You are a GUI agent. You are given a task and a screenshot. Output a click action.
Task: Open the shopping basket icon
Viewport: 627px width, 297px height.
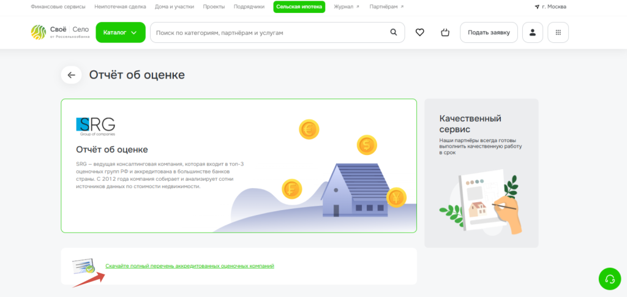click(445, 32)
